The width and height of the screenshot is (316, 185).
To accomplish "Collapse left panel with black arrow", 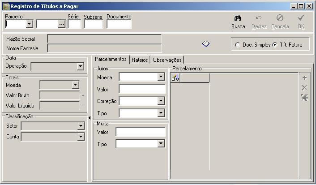I will click(x=90, y=118).
